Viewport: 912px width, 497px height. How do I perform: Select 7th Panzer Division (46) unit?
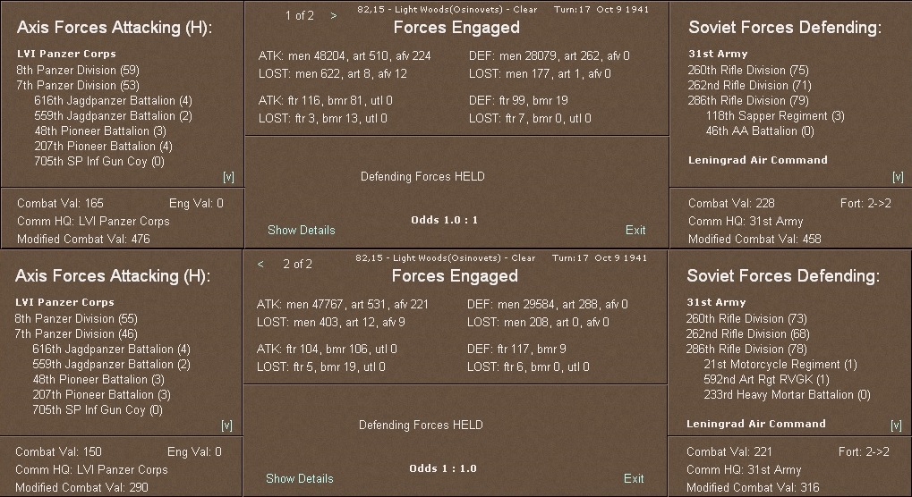click(x=76, y=333)
